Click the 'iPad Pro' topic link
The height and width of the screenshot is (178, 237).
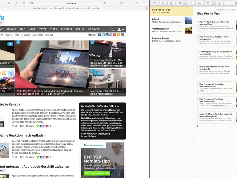(9, 35)
